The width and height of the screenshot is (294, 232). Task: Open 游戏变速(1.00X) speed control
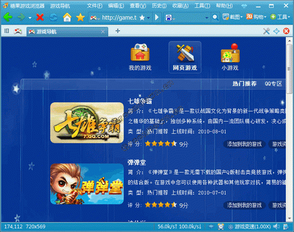coord(249,227)
